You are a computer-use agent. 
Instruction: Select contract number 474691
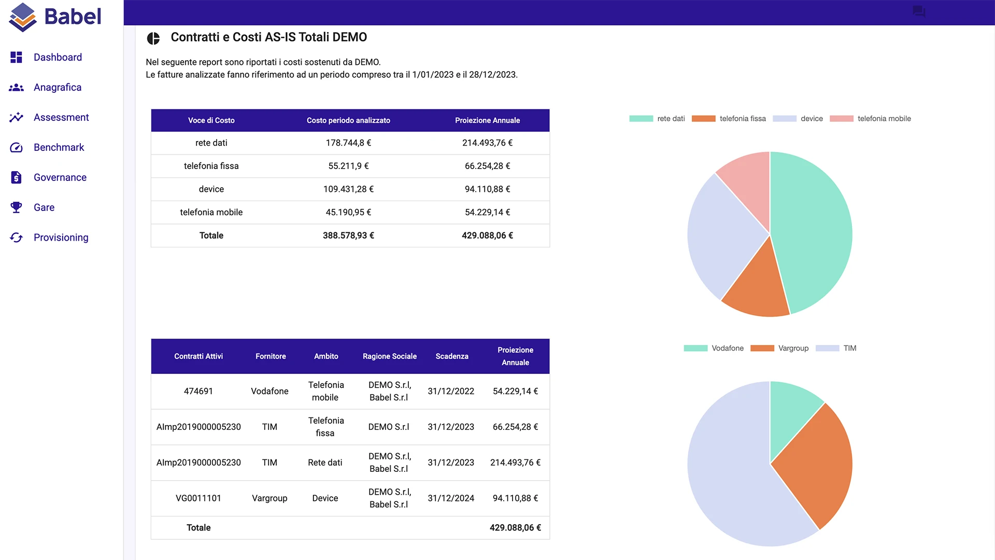click(198, 391)
